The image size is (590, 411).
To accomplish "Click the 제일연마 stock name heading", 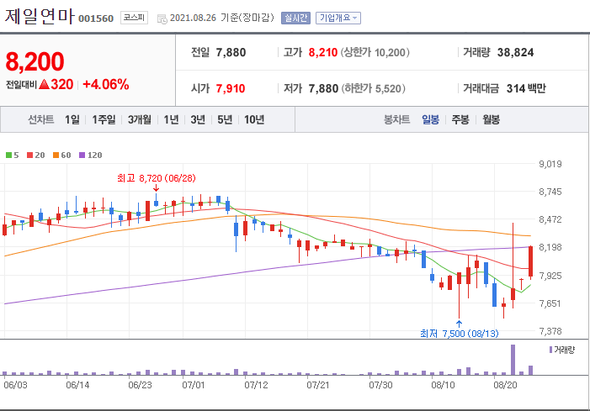I will 40,17.
